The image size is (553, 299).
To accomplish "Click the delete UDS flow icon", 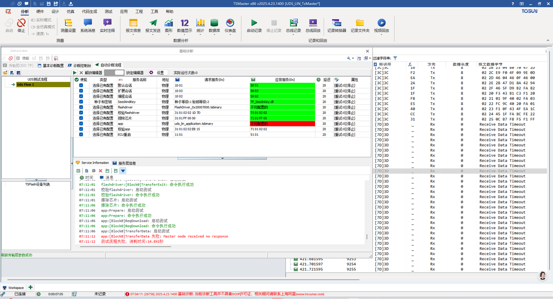I will (18, 72).
